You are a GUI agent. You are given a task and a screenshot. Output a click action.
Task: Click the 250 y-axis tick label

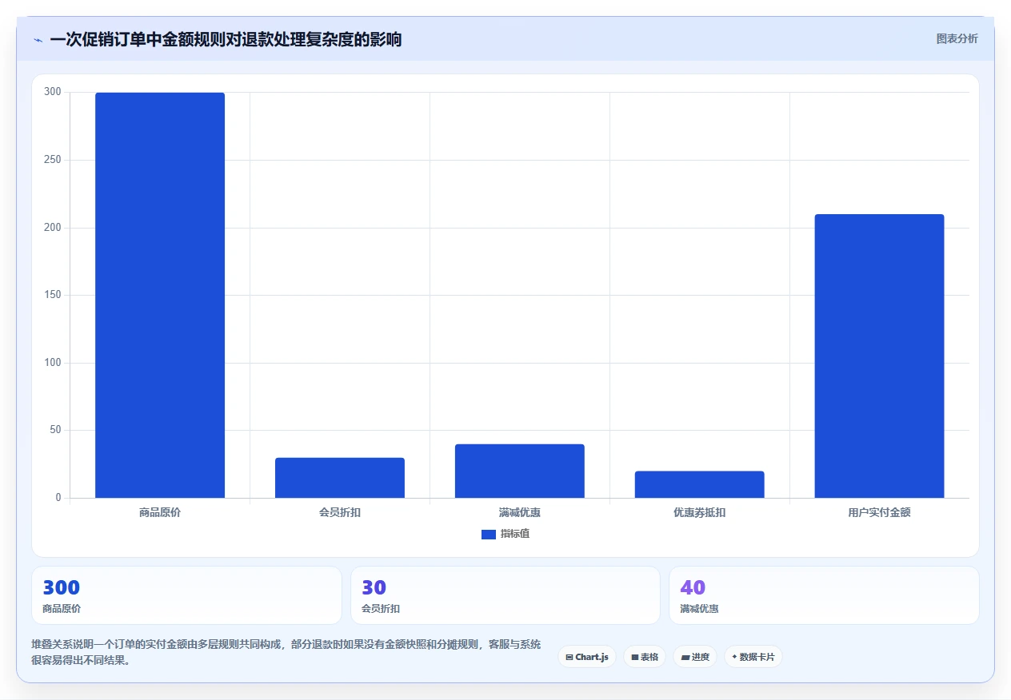(x=53, y=160)
